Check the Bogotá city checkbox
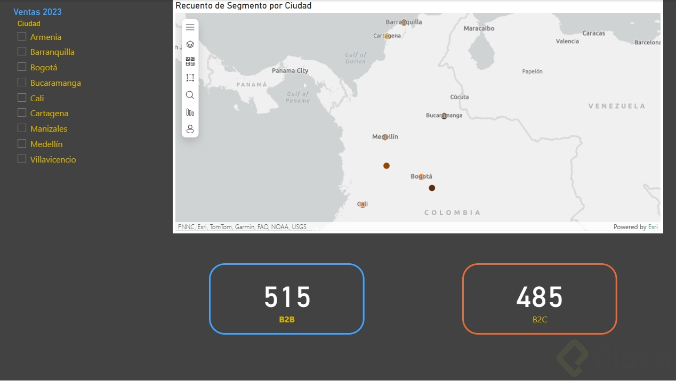 tap(22, 67)
